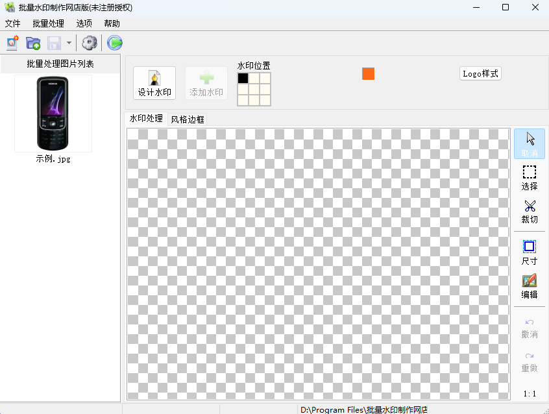The height and width of the screenshot is (414, 549).
Task: Click the D:\Program Files path in status bar
Action: [364, 409]
